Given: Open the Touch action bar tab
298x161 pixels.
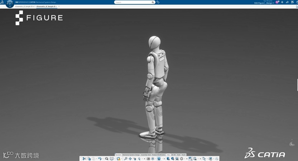Looking at the screenshot, I should (x=184, y=155).
